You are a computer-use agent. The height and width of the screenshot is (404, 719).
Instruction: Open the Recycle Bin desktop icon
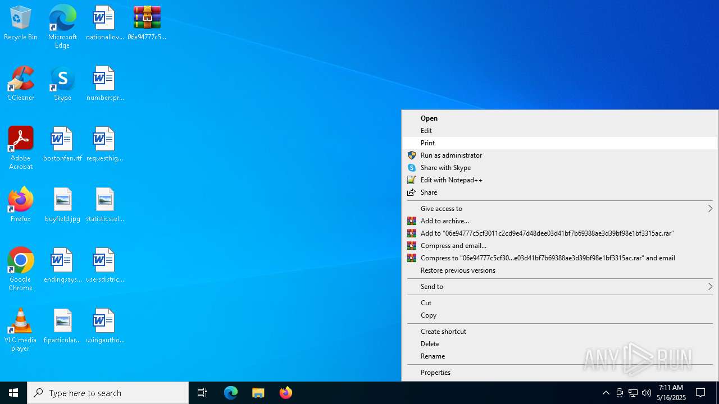[x=21, y=24]
